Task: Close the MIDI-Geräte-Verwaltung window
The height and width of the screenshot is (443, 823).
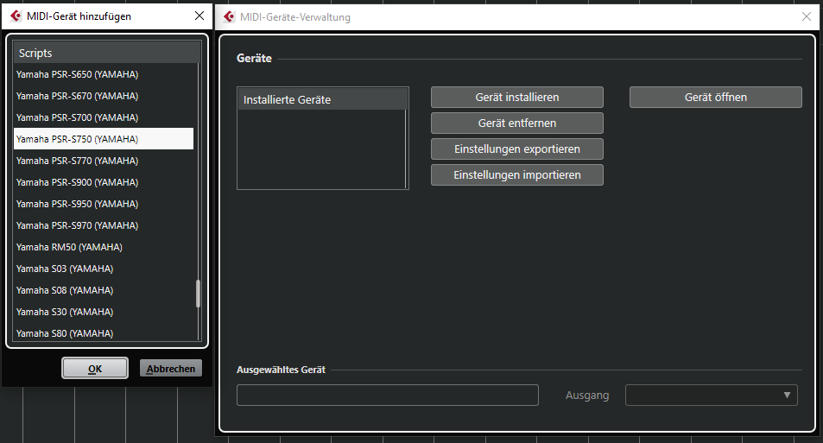Action: (x=807, y=16)
